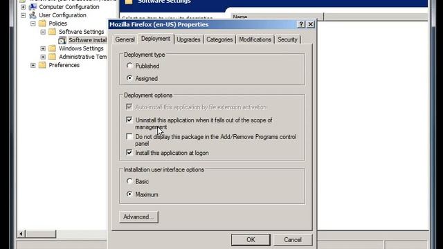Click the tree pane scroll left arrow
The width and height of the screenshot is (443, 249).
click(21, 234)
